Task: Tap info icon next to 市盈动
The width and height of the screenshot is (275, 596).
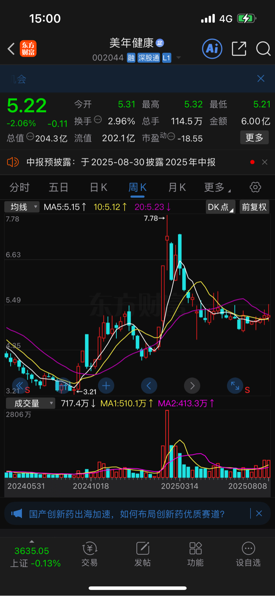Action: [x=171, y=137]
